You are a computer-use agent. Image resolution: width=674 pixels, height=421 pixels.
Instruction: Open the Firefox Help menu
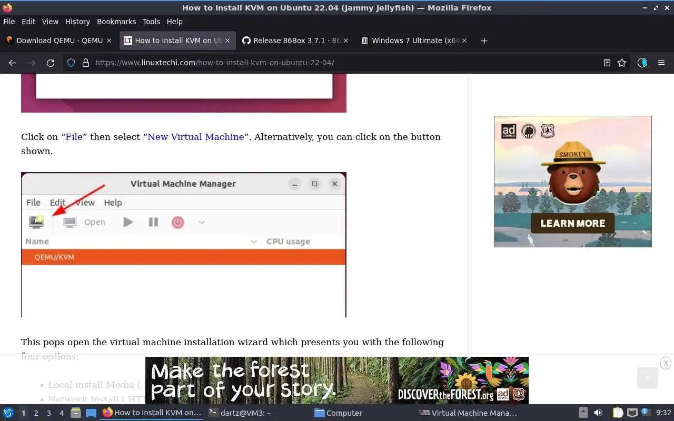pyautogui.click(x=174, y=22)
